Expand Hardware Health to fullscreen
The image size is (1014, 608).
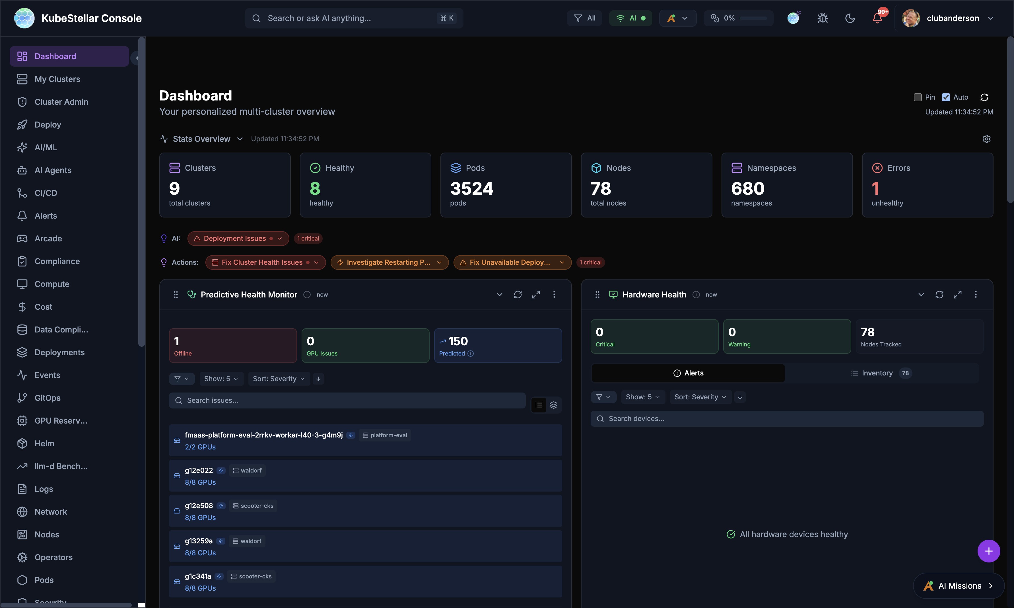tap(958, 294)
